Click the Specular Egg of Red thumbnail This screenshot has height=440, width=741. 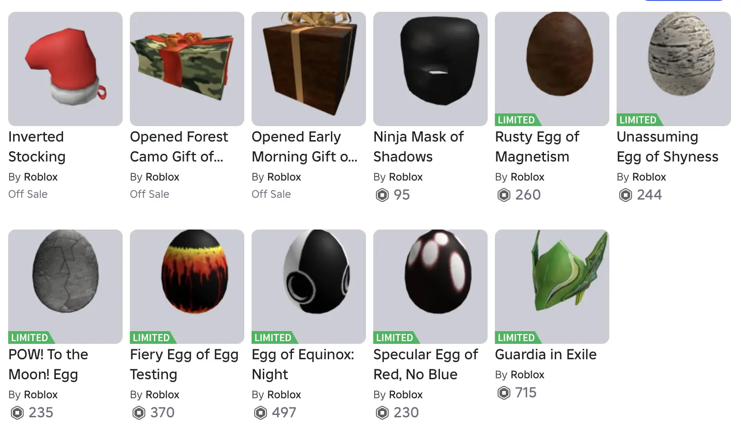pyautogui.click(x=430, y=281)
